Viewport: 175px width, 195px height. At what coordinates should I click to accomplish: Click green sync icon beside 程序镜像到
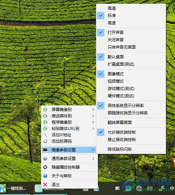(45, 122)
